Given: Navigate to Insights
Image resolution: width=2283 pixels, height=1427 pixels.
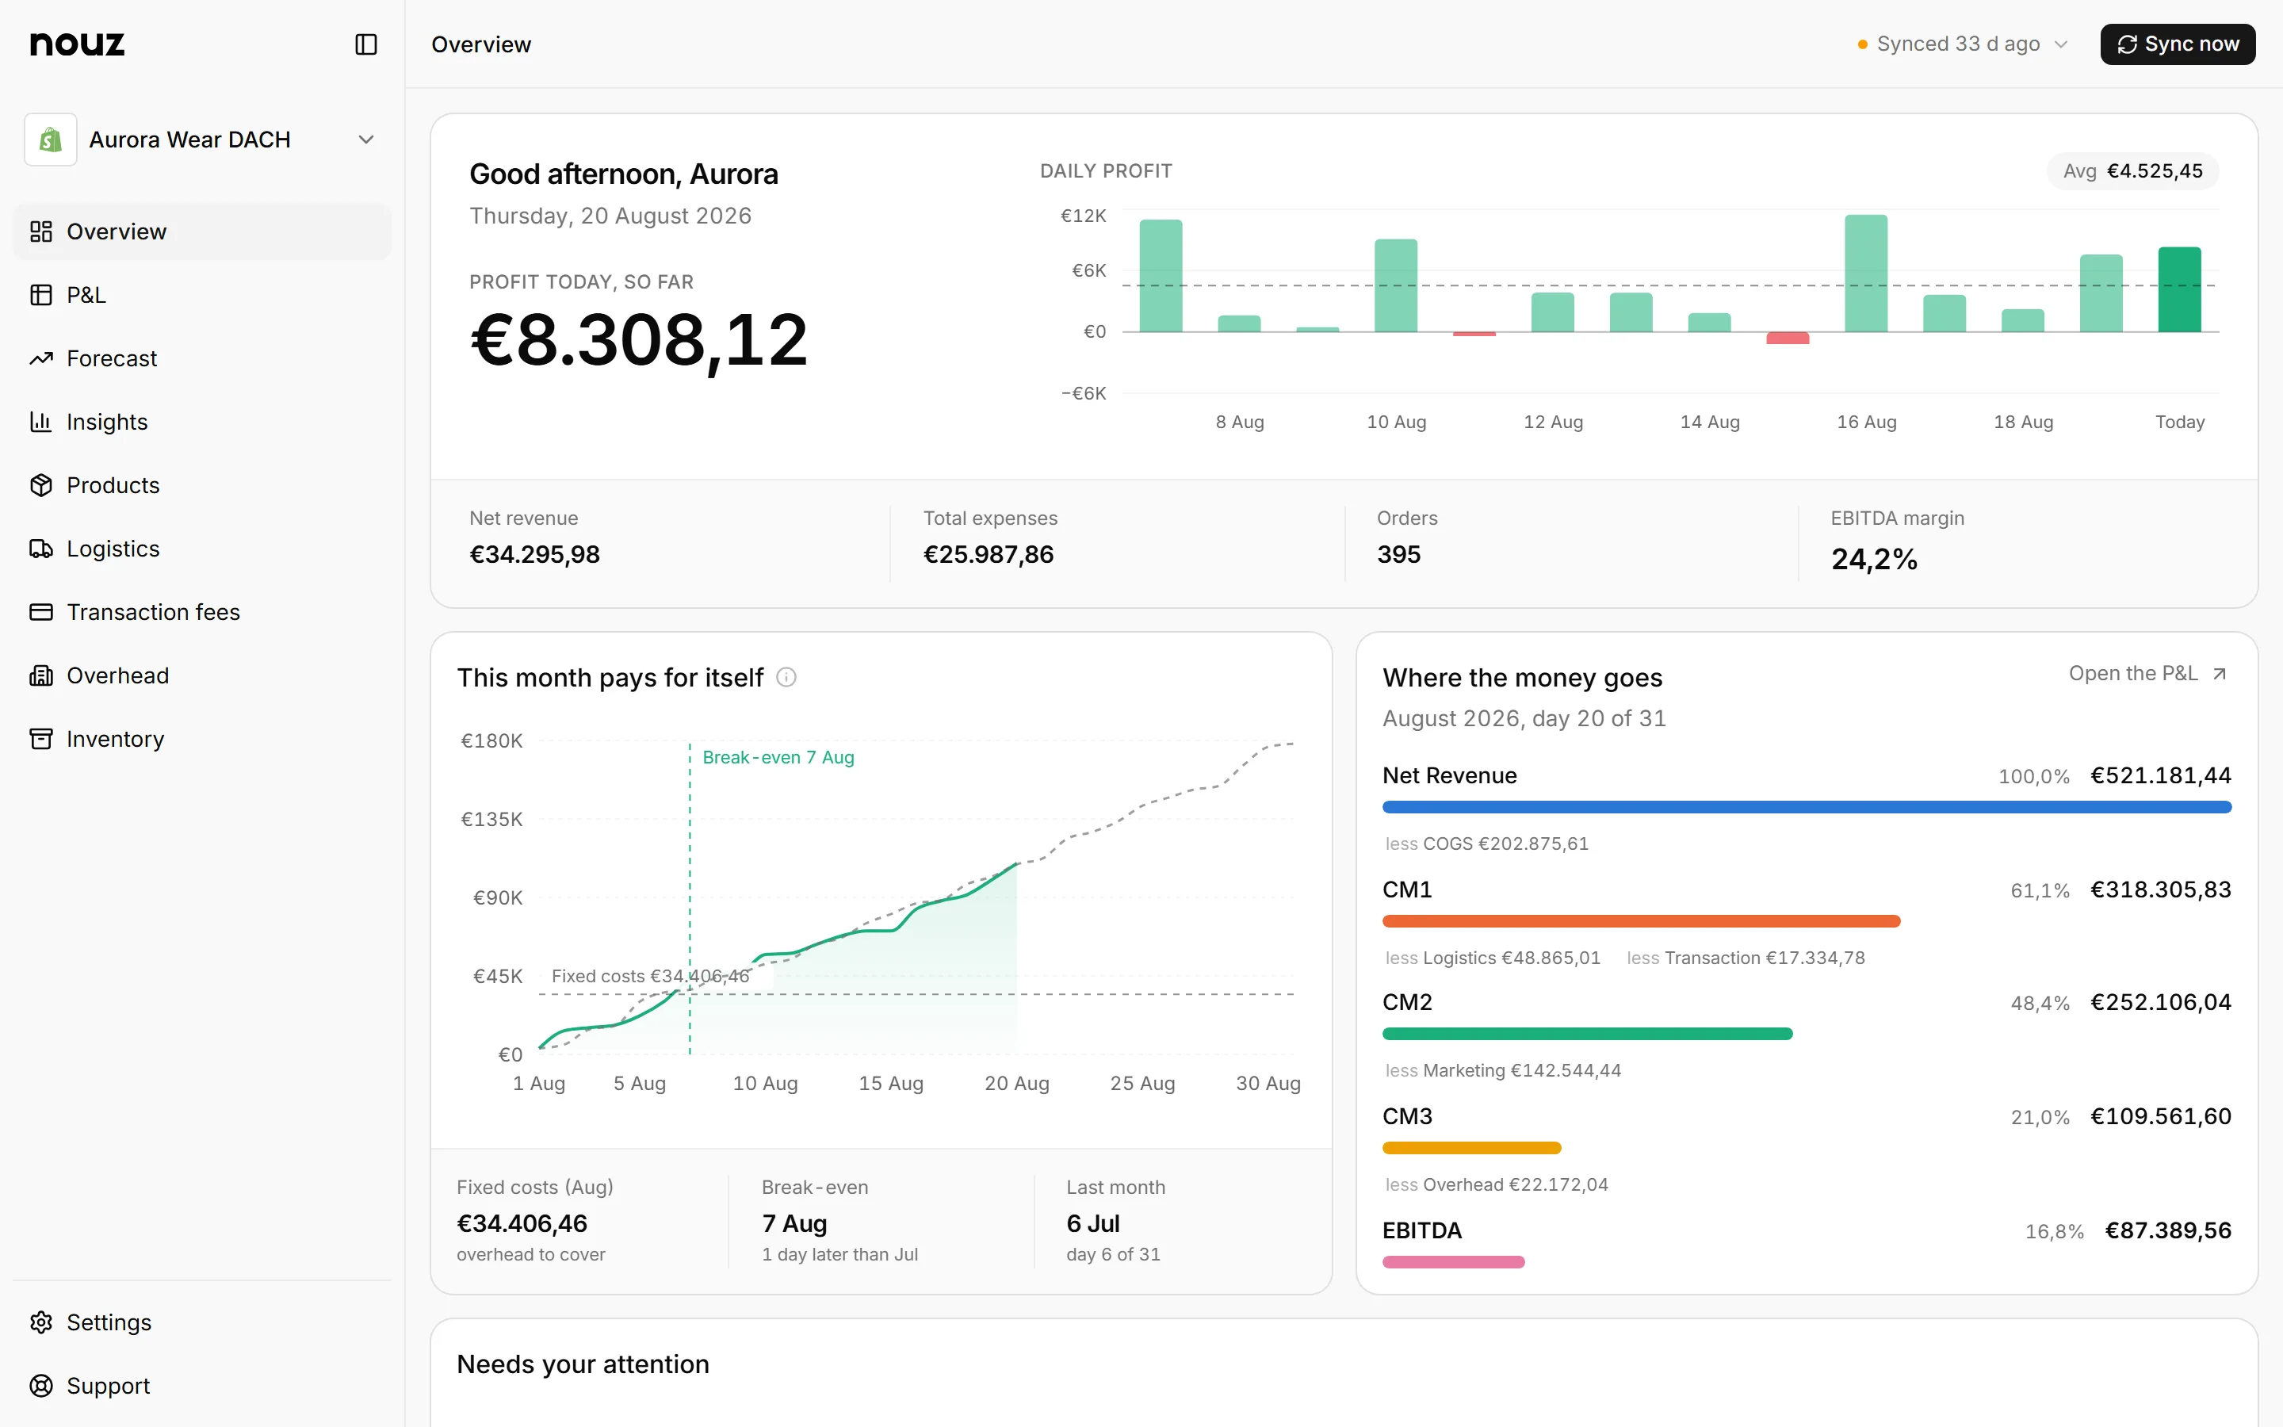Looking at the screenshot, I should pyautogui.click(x=202, y=422).
